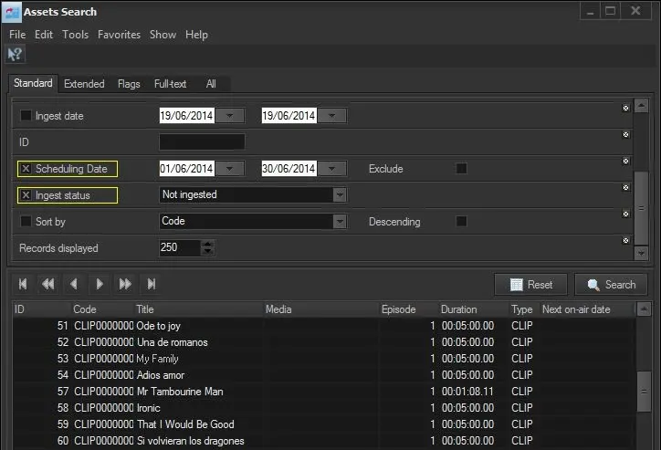Jump back a page of records
The width and height of the screenshot is (661, 450).
coord(48,284)
